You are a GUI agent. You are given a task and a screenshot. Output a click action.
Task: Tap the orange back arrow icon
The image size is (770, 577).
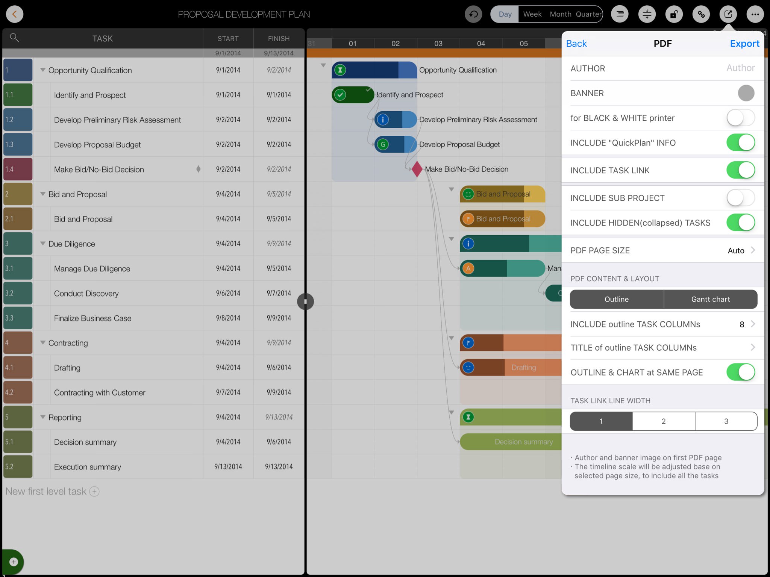point(15,14)
